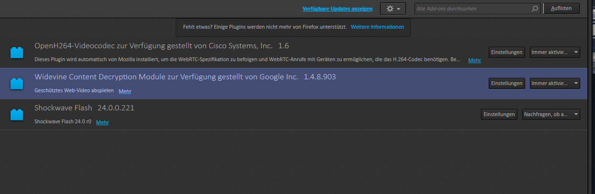Screen dimensions: 595x194
Task: Open Einstellungen for OpenH264 plugin
Action: pos(507,52)
